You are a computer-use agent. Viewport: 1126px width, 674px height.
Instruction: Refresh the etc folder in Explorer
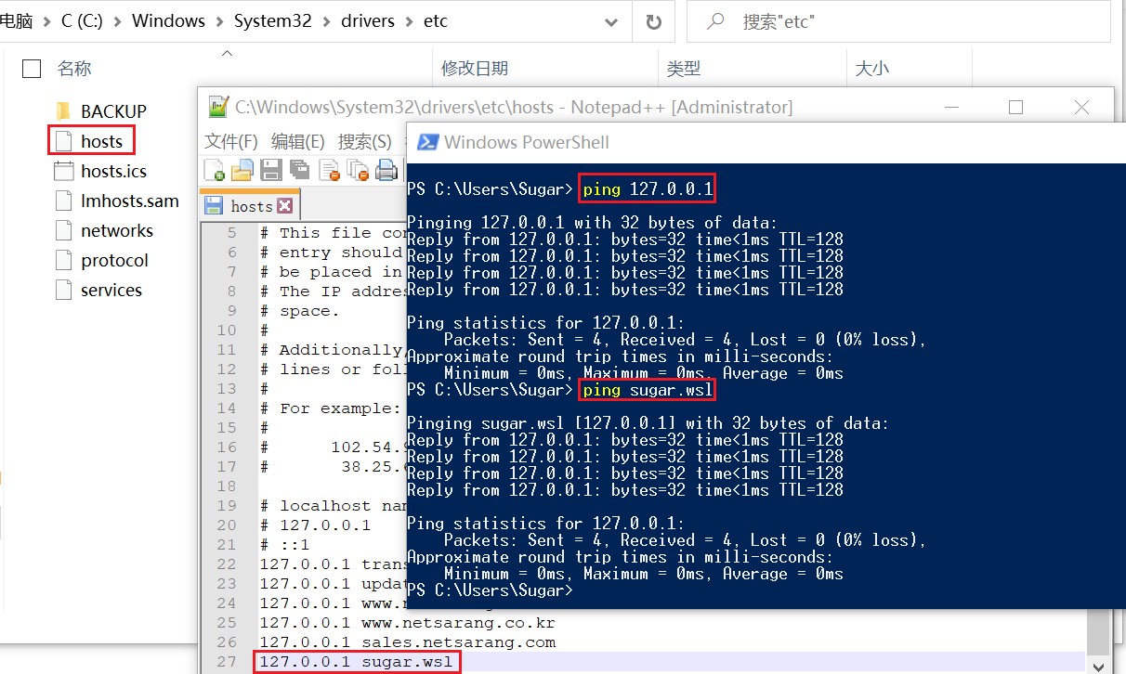[653, 21]
